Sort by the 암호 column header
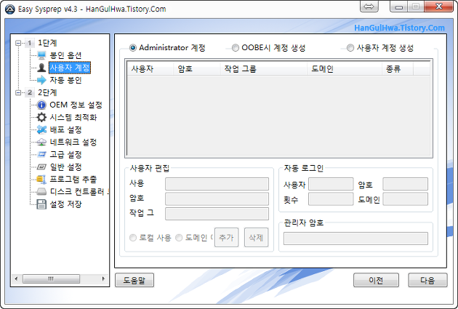This screenshot has width=458, height=309. click(197, 69)
